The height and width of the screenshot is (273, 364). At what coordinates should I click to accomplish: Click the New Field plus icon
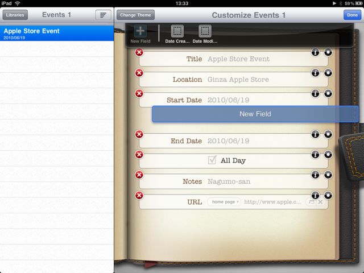pyautogui.click(x=140, y=31)
